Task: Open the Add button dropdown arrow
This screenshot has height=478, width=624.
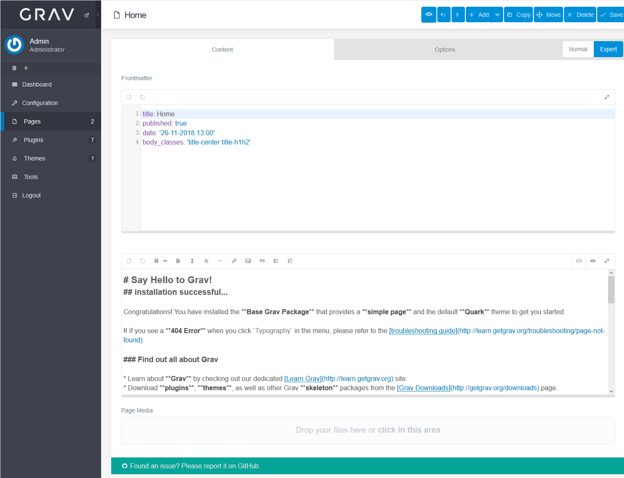Action: click(x=497, y=15)
